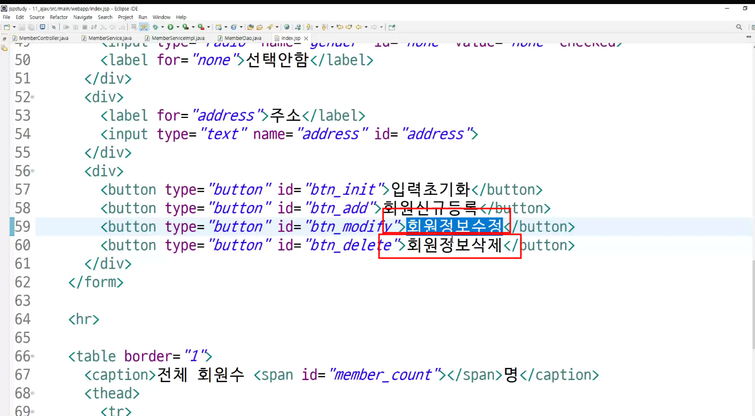Click the Open Task folder icon
Screen dimensions: 755x416
(259, 27)
